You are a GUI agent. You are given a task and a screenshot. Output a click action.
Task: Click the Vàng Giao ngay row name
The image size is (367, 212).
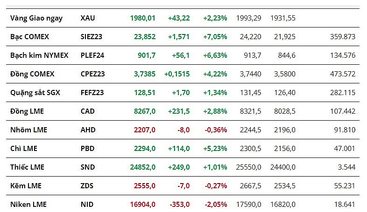(36, 18)
